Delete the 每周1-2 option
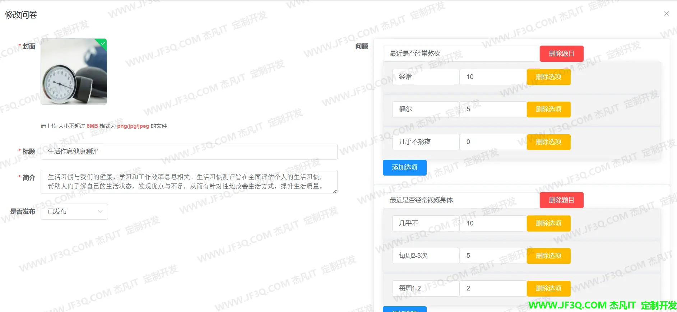 click(548, 288)
